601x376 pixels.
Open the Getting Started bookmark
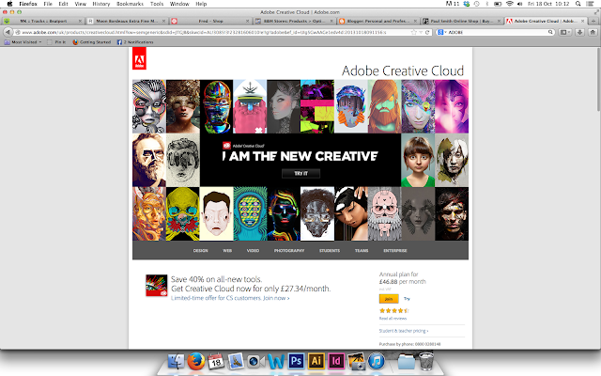click(92, 41)
